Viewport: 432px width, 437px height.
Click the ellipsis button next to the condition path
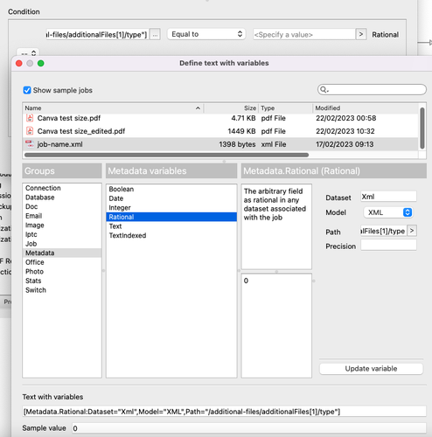(x=155, y=34)
